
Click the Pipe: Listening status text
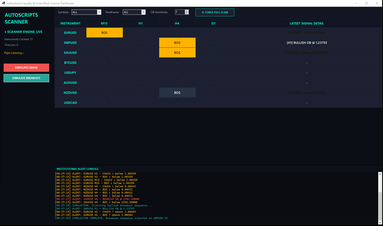14,53
